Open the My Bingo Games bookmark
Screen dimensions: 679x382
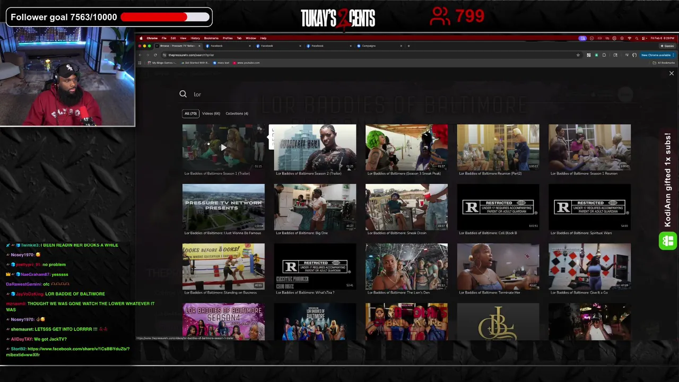click(162, 63)
